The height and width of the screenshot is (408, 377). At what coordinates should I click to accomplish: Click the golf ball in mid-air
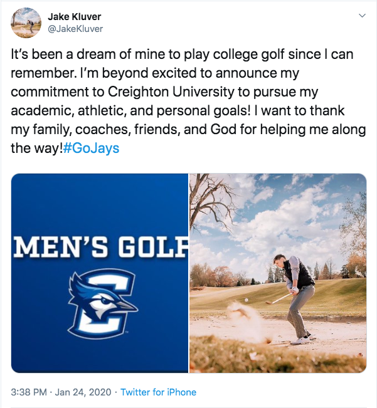pyautogui.click(x=245, y=300)
